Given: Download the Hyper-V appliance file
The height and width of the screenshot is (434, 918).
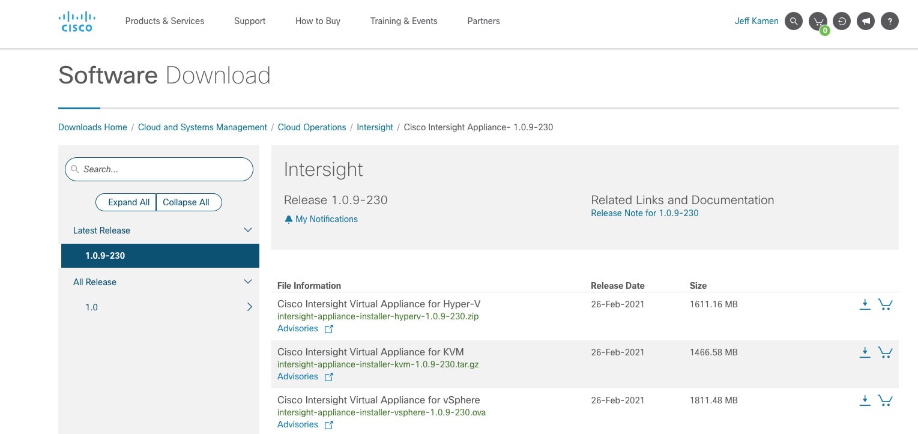Looking at the screenshot, I should click(x=865, y=304).
